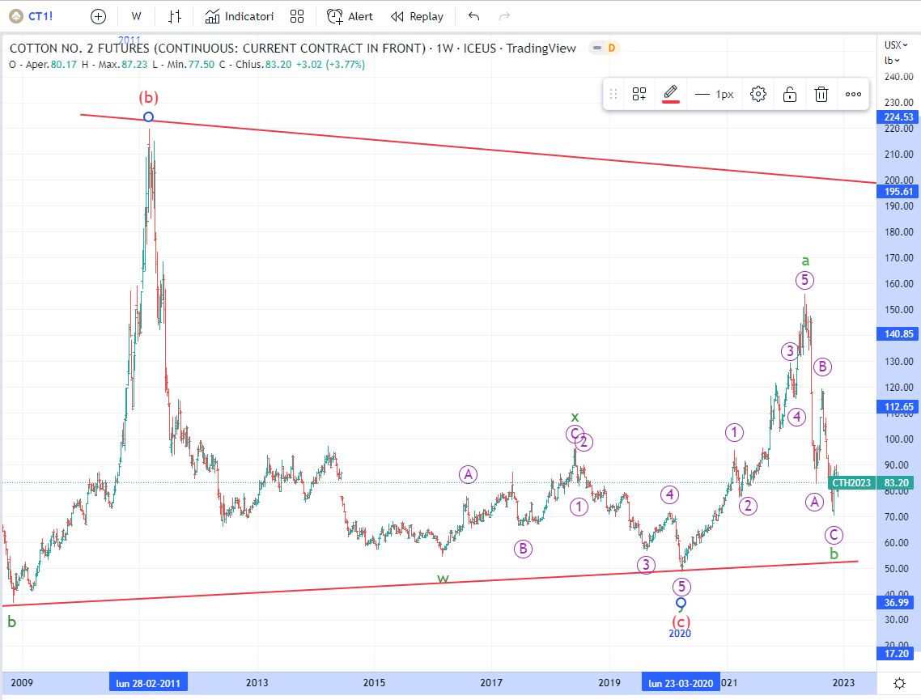
Task: Select the anchor point near (c) 2020 low
Action: pyautogui.click(x=681, y=602)
